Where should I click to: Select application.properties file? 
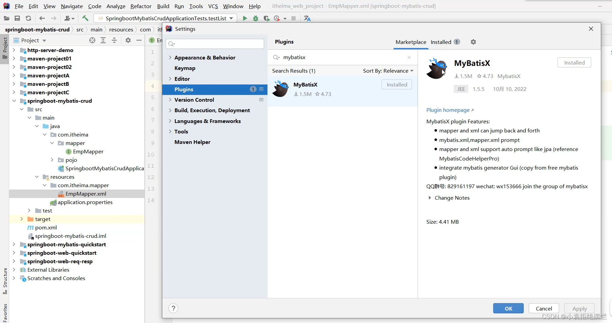click(85, 202)
